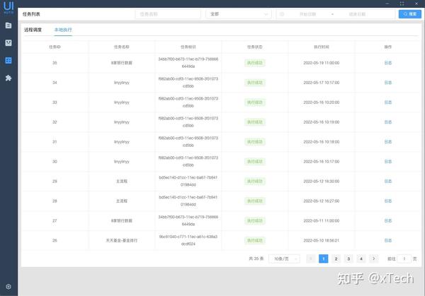This screenshot has height=296, width=425.
Task: Select execution time 2022-05-16 10:20:00
Action: [x=322, y=102]
